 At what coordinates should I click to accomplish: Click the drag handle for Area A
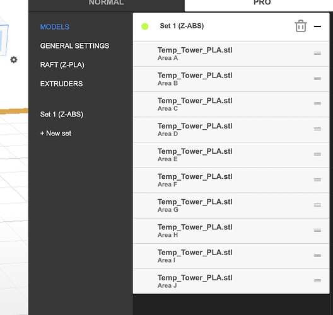click(x=317, y=53)
